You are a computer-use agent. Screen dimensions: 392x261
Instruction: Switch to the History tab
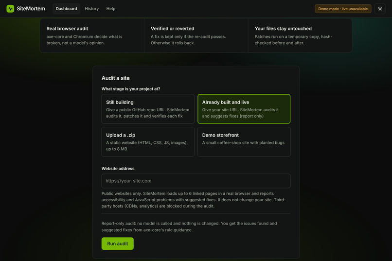point(91,9)
